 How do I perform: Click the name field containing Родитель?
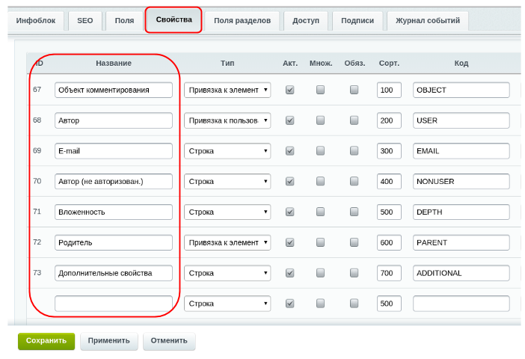[113, 242]
